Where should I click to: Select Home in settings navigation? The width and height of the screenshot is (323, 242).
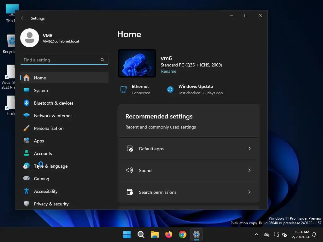64,78
